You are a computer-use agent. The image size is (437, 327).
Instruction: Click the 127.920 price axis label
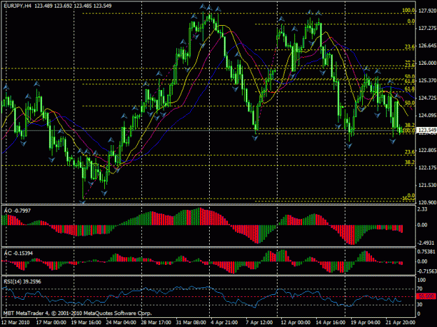click(x=427, y=10)
